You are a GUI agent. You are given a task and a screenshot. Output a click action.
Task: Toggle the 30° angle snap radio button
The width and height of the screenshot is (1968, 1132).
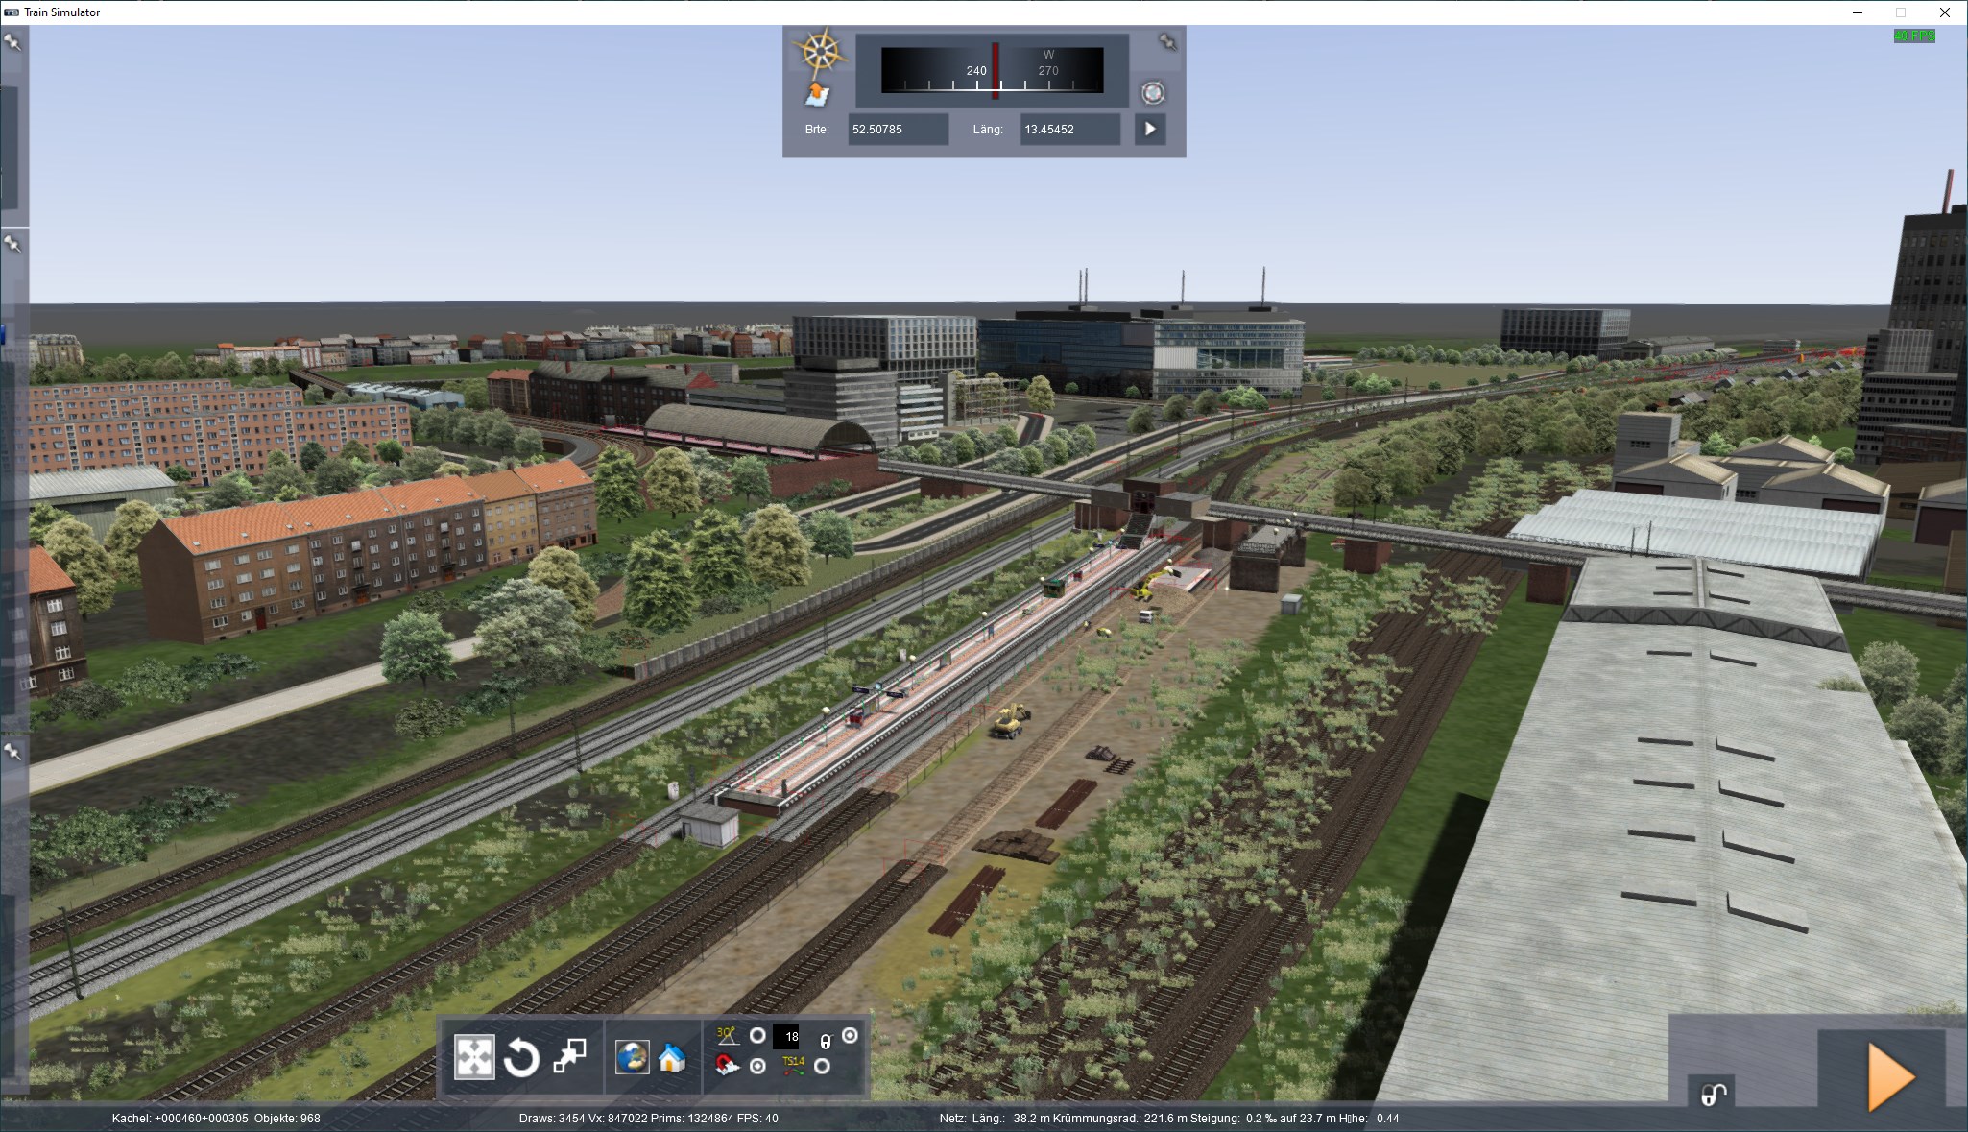757,1035
